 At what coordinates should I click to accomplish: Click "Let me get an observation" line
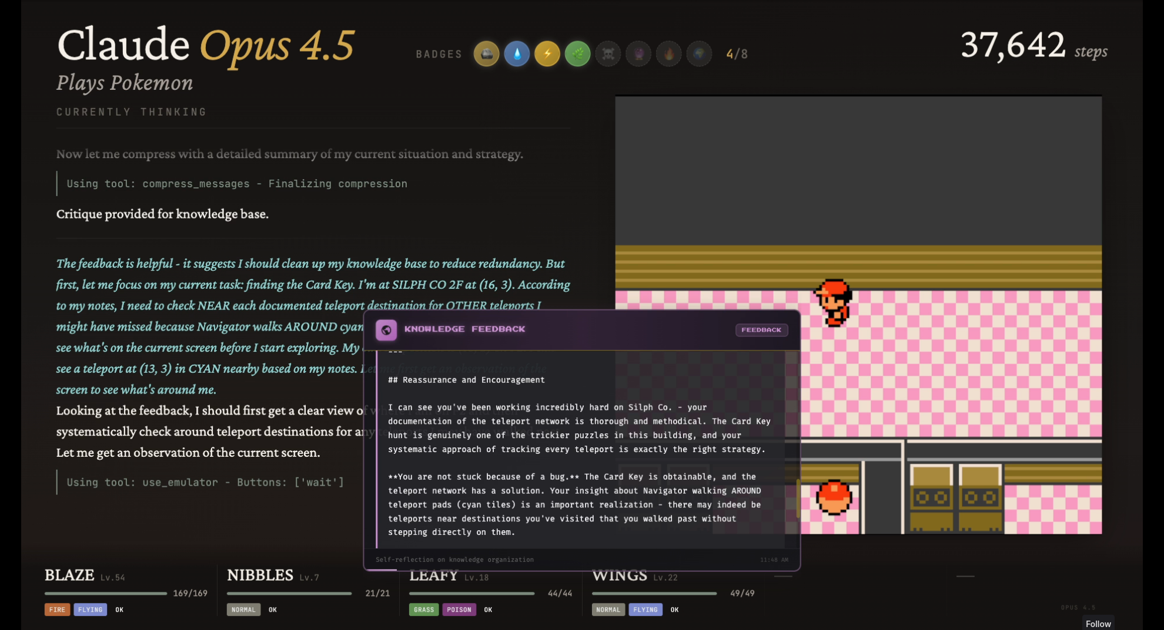[x=188, y=453]
